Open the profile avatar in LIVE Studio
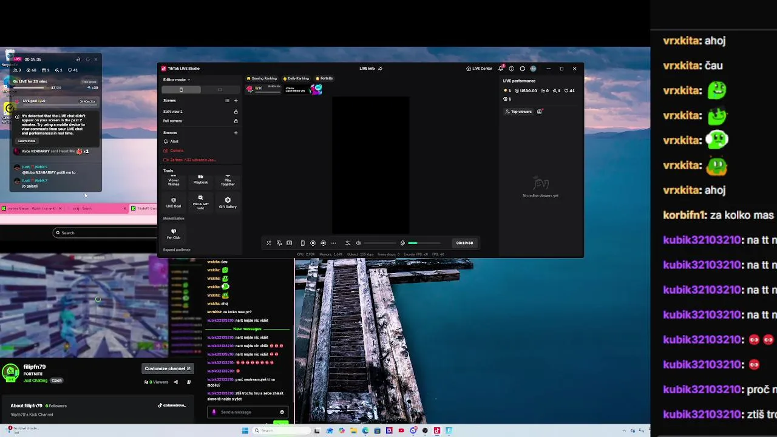The image size is (777, 437). point(533,69)
